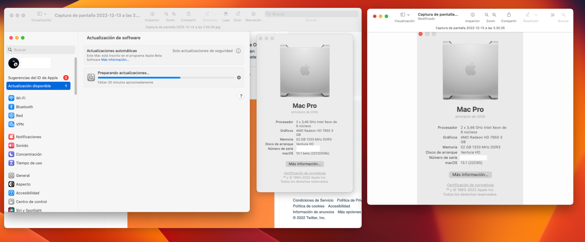This screenshot has height=242, width=585.
Task: Click the Sonido speaker icon
Action: (11, 145)
